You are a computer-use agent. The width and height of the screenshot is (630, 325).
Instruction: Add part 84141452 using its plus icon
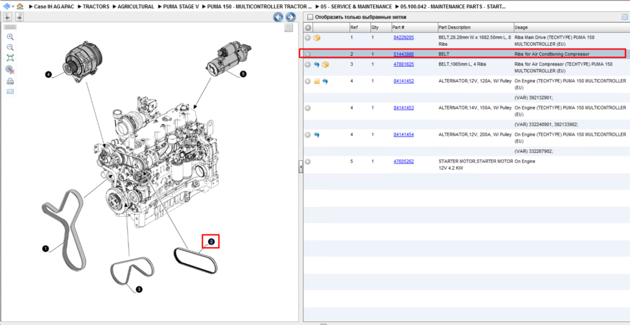tap(308, 81)
